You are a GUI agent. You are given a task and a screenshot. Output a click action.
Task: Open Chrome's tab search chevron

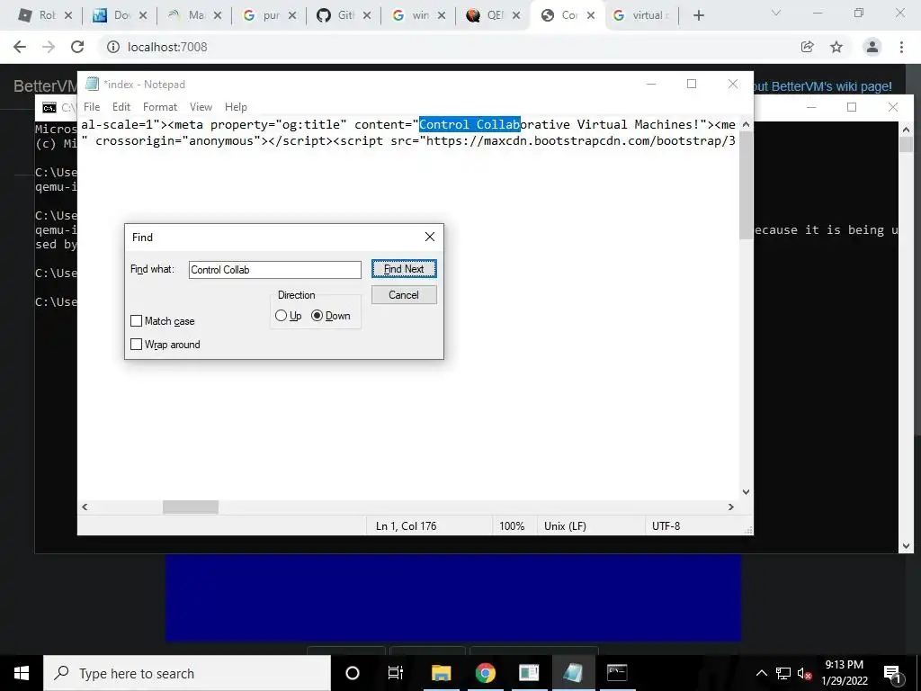(776, 13)
